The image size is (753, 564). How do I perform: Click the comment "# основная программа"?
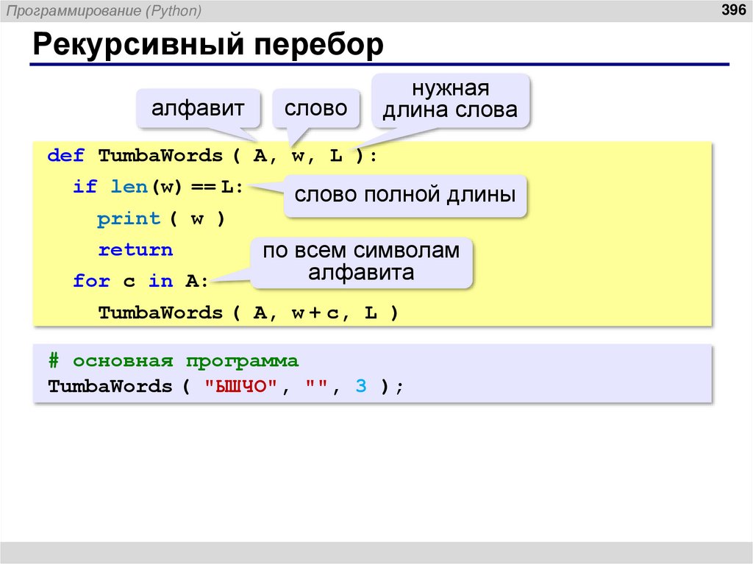[173, 360]
